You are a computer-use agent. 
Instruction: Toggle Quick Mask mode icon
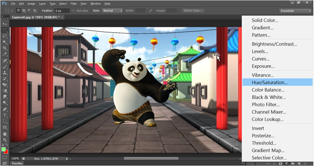(5, 157)
